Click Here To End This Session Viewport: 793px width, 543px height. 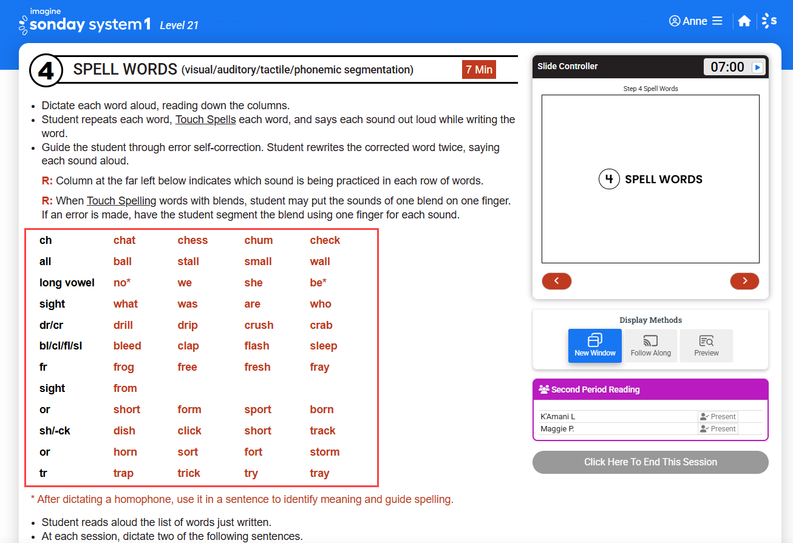[x=650, y=462]
